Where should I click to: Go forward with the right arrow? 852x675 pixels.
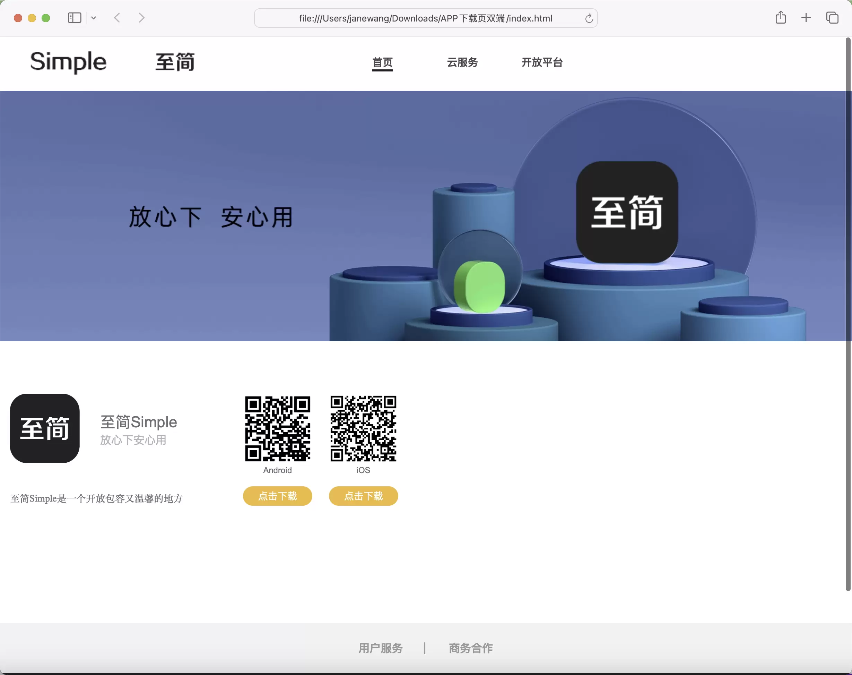click(x=142, y=18)
